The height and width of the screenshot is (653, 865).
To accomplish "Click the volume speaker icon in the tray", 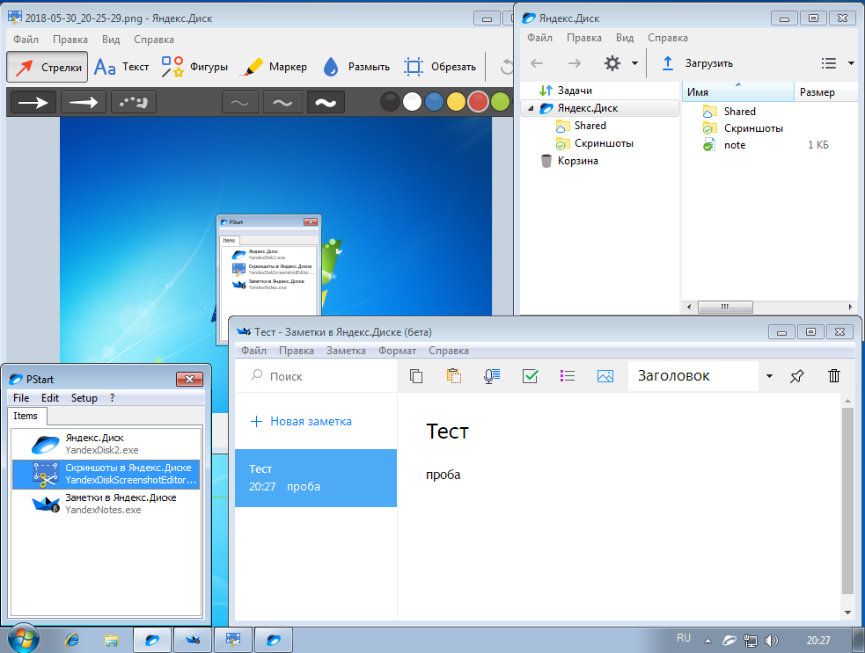I will [x=771, y=641].
